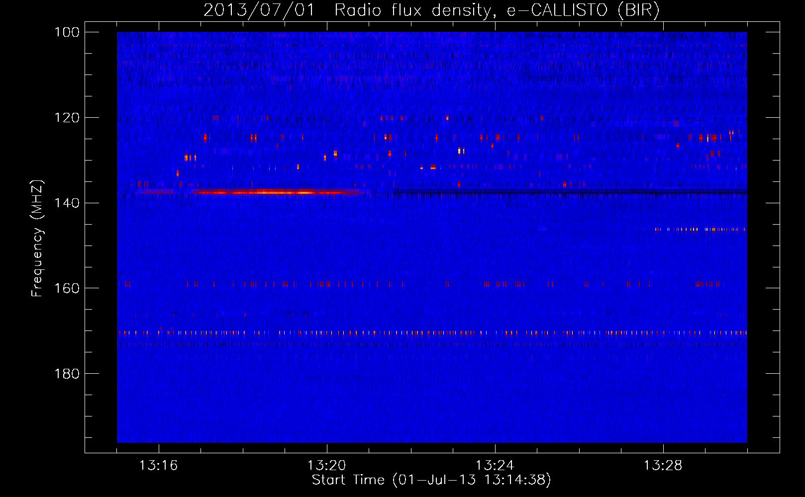Click the "Frequency (MHZ)" y-axis label

tap(37, 238)
